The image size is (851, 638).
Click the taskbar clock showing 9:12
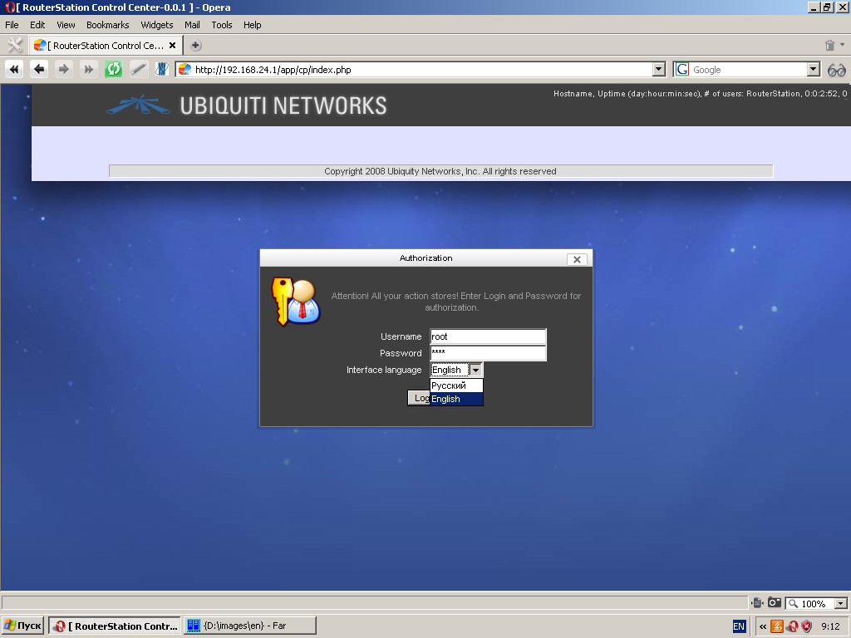point(830,626)
